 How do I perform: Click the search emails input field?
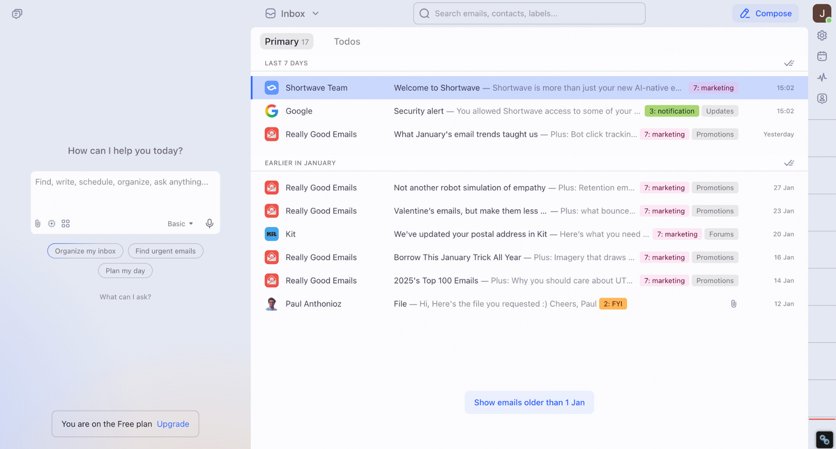tap(529, 13)
